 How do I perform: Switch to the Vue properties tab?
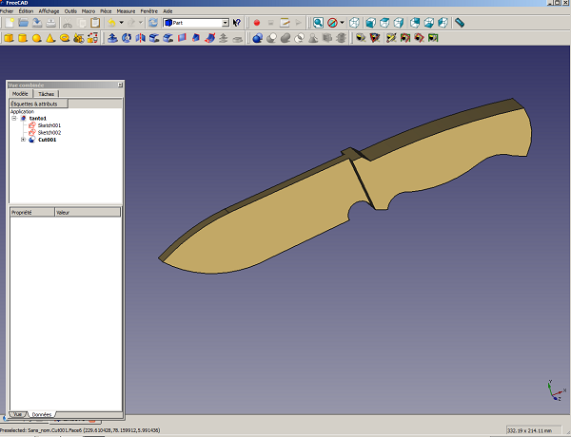click(x=17, y=414)
